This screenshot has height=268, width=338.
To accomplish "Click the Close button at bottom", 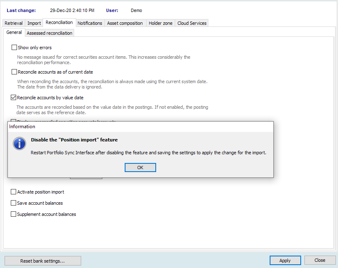I will [x=320, y=260].
